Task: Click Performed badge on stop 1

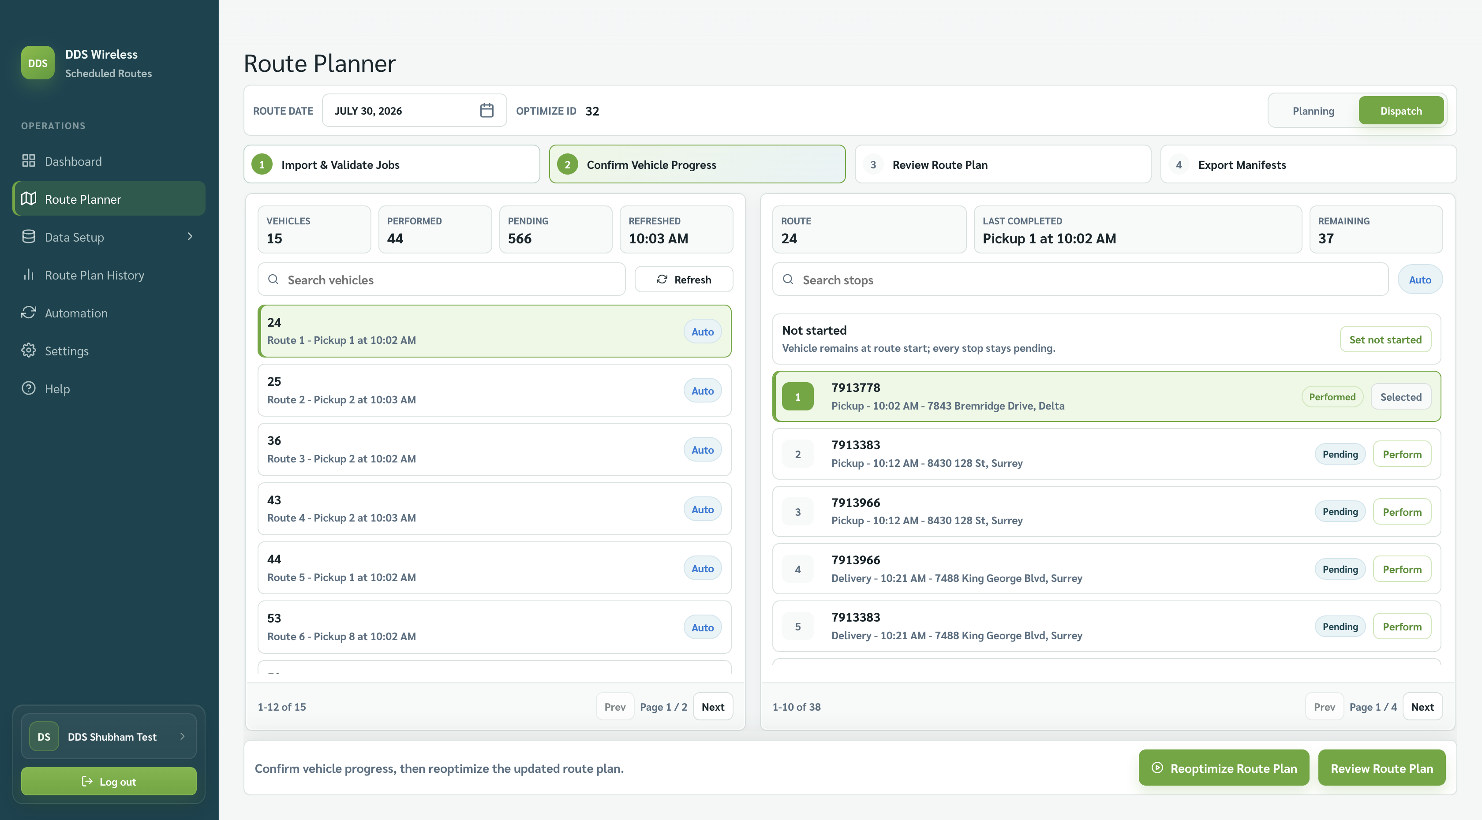Action: pos(1332,397)
